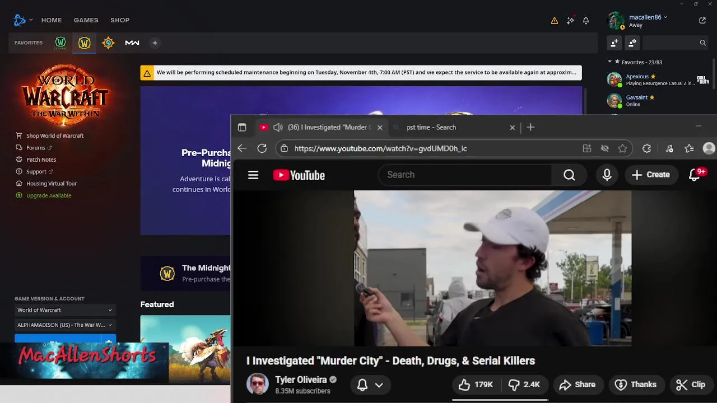Image resolution: width=717 pixels, height=403 pixels.
Task: Open the browser split screen icon
Action: [587, 148]
